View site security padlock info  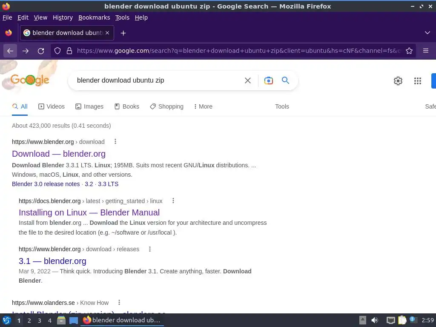coord(69,51)
